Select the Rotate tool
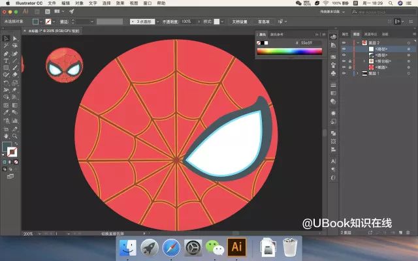Image resolution: width=418 pixels, height=261 pixels. point(6,83)
